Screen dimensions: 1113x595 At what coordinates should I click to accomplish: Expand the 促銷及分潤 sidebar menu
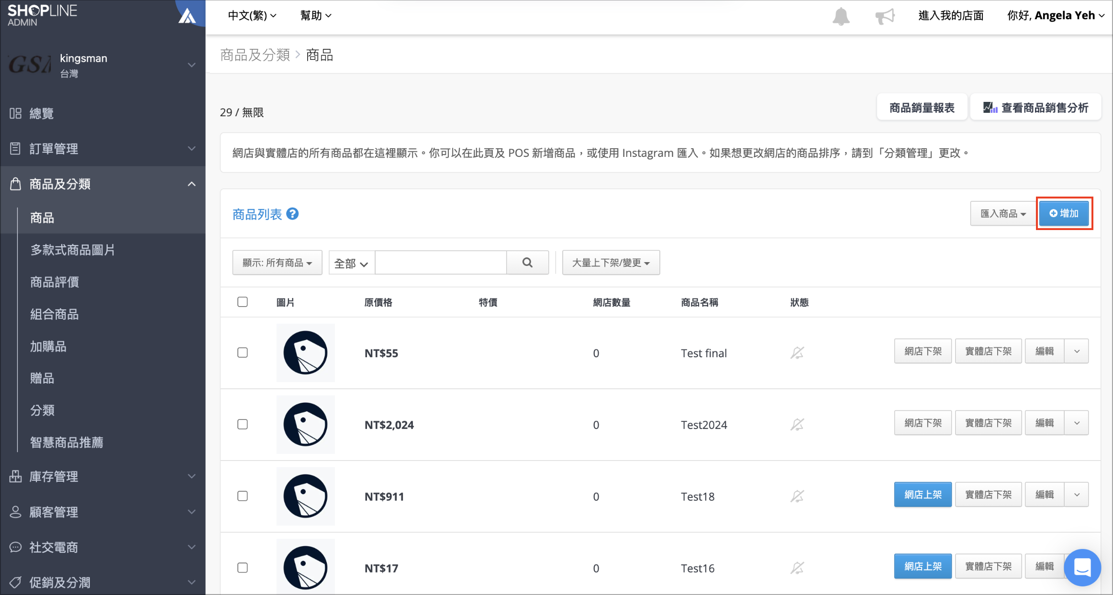[x=103, y=582]
